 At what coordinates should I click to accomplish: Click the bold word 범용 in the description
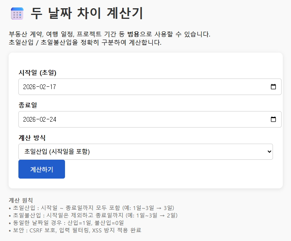134,35
